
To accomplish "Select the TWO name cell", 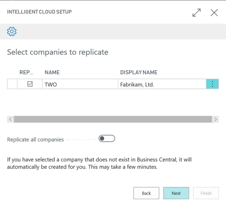I will coord(80,84).
